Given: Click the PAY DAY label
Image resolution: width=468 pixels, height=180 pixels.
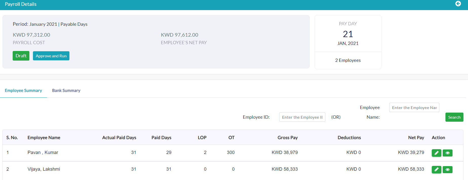Looking at the screenshot, I should point(348,24).
